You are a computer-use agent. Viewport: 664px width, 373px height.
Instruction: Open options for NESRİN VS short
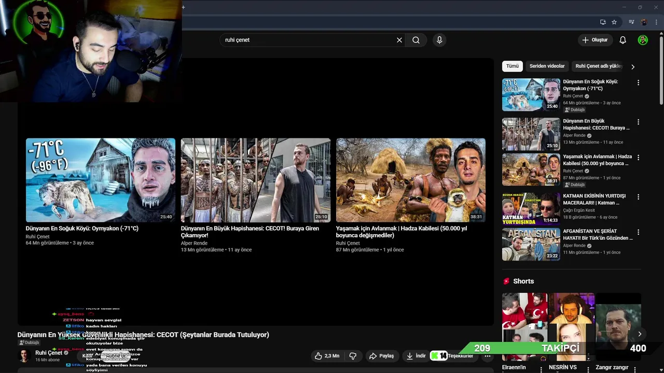588,369
